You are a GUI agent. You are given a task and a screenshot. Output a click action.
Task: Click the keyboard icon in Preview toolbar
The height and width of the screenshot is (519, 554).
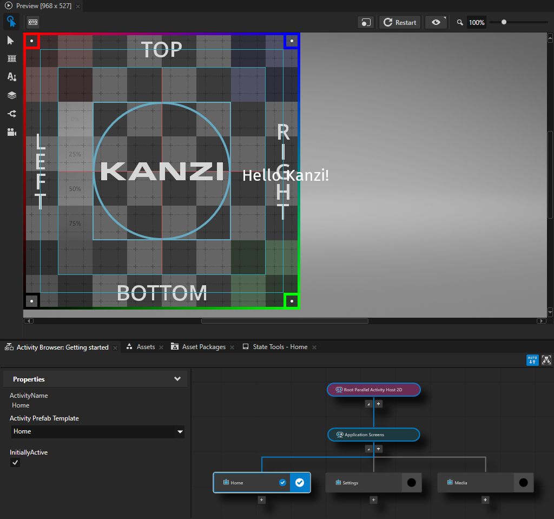[x=33, y=22]
